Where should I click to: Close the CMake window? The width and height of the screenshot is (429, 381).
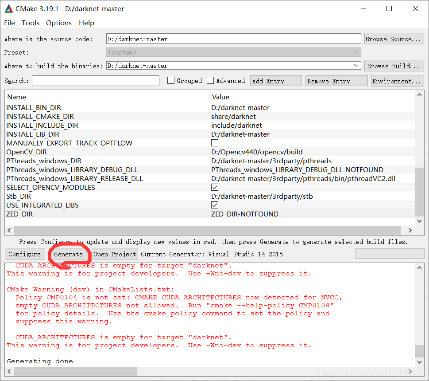(415, 8)
